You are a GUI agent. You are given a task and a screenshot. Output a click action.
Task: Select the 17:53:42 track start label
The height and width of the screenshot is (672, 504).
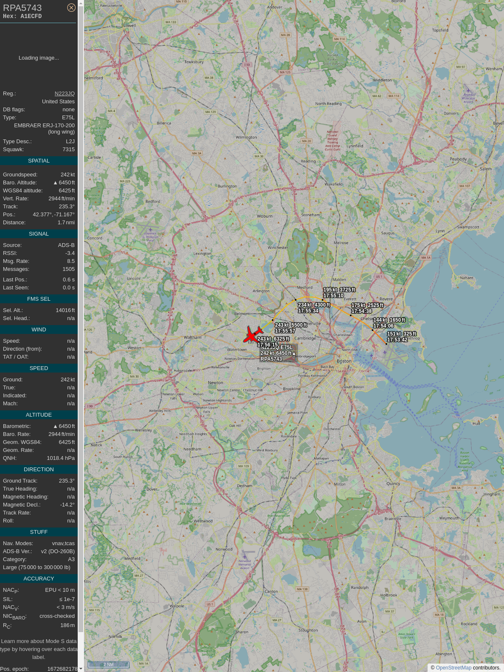click(397, 340)
